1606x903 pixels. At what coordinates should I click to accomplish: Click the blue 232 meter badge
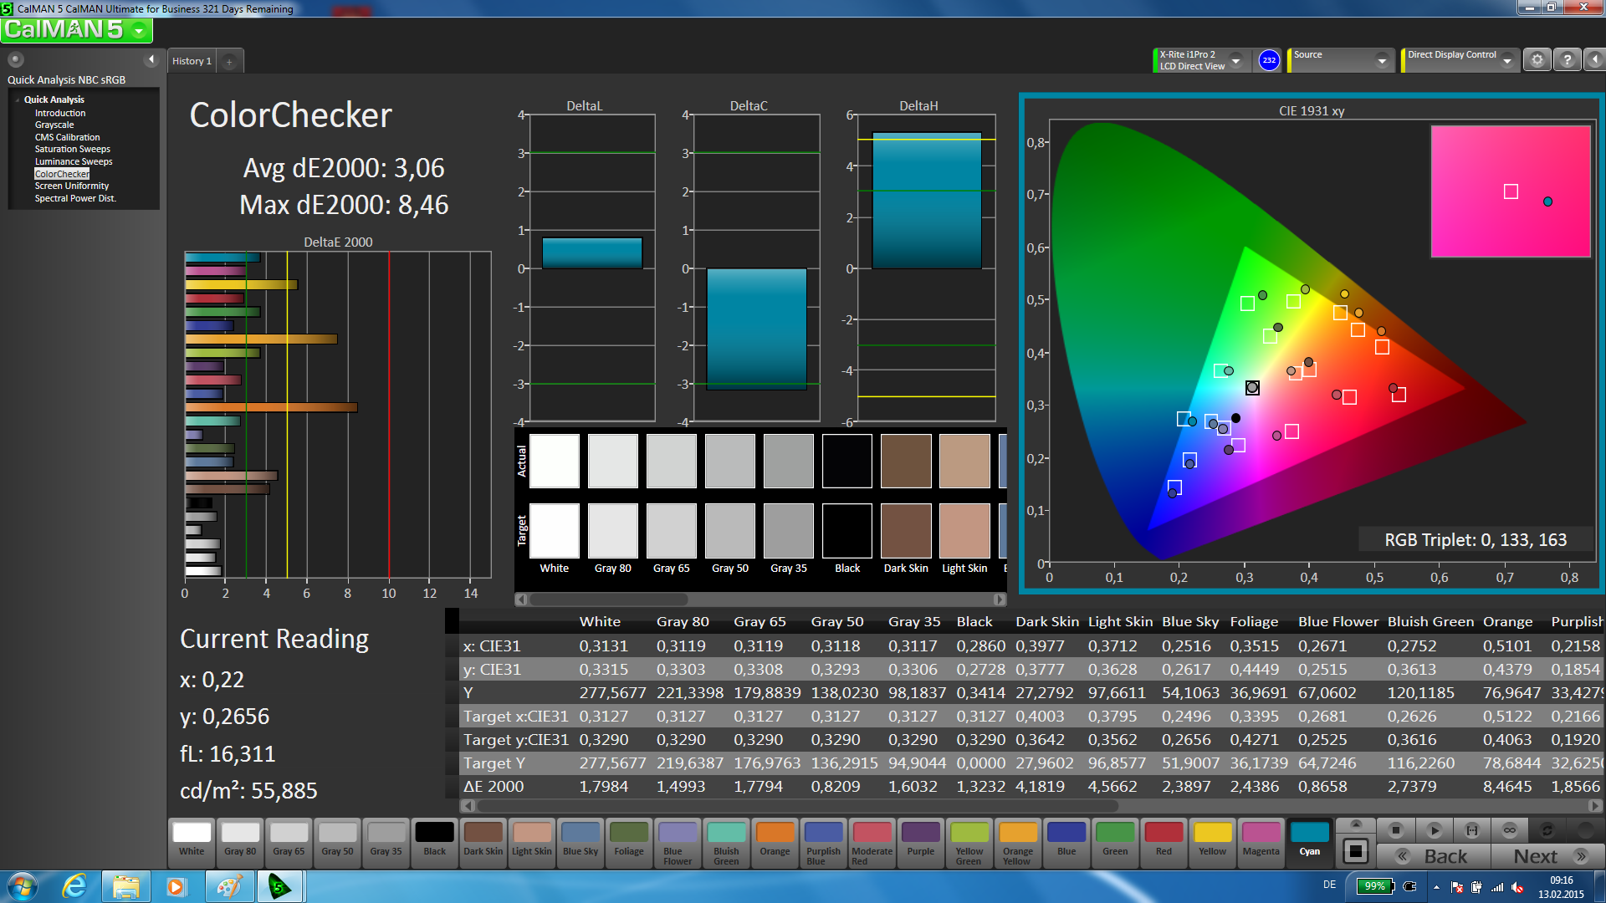[x=1269, y=60]
